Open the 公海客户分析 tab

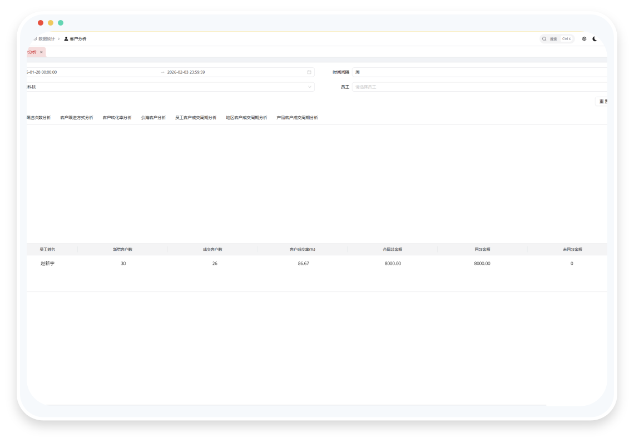pyautogui.click(x=153, y=118)
